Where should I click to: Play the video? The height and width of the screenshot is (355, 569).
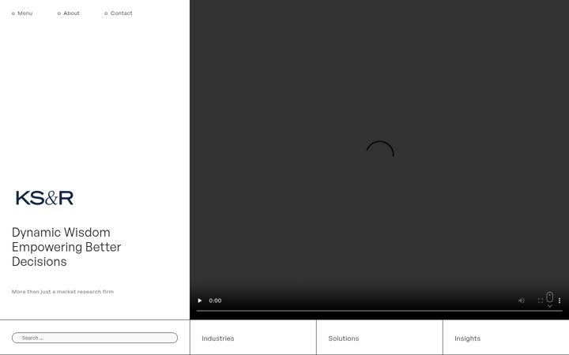(x=200, y=301)
